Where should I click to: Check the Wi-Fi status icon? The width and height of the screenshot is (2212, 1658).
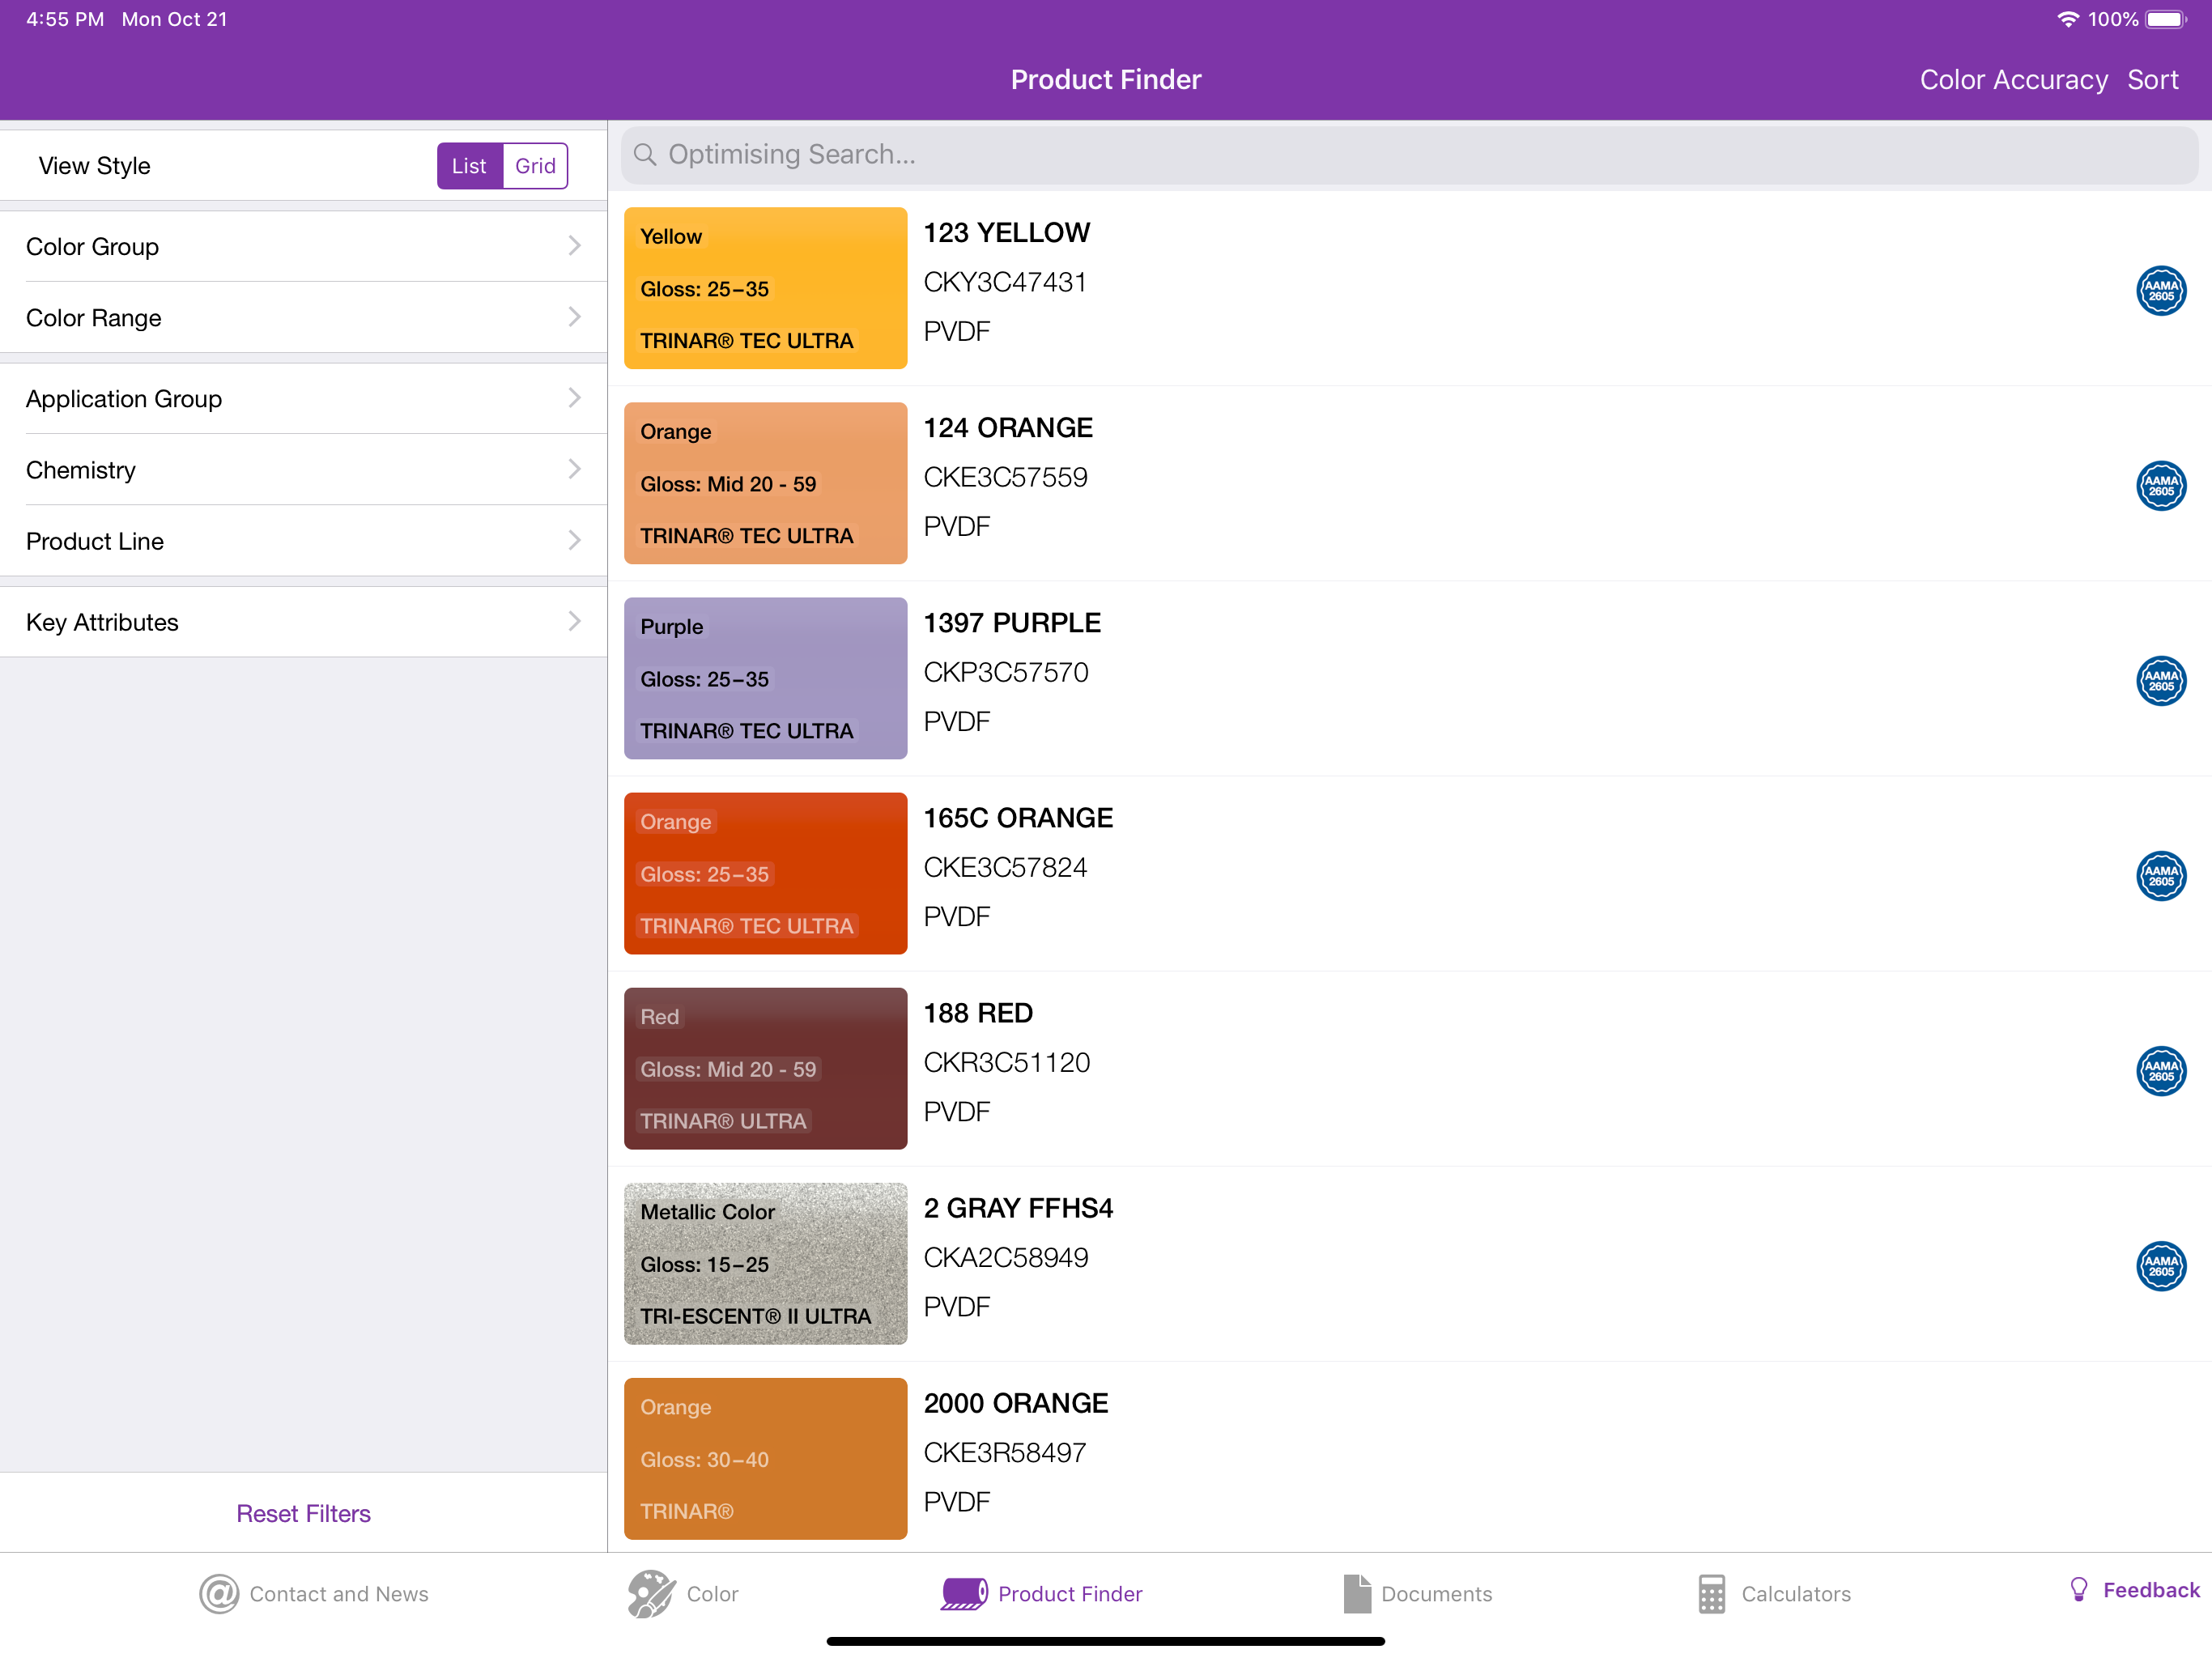(2068, 19)
